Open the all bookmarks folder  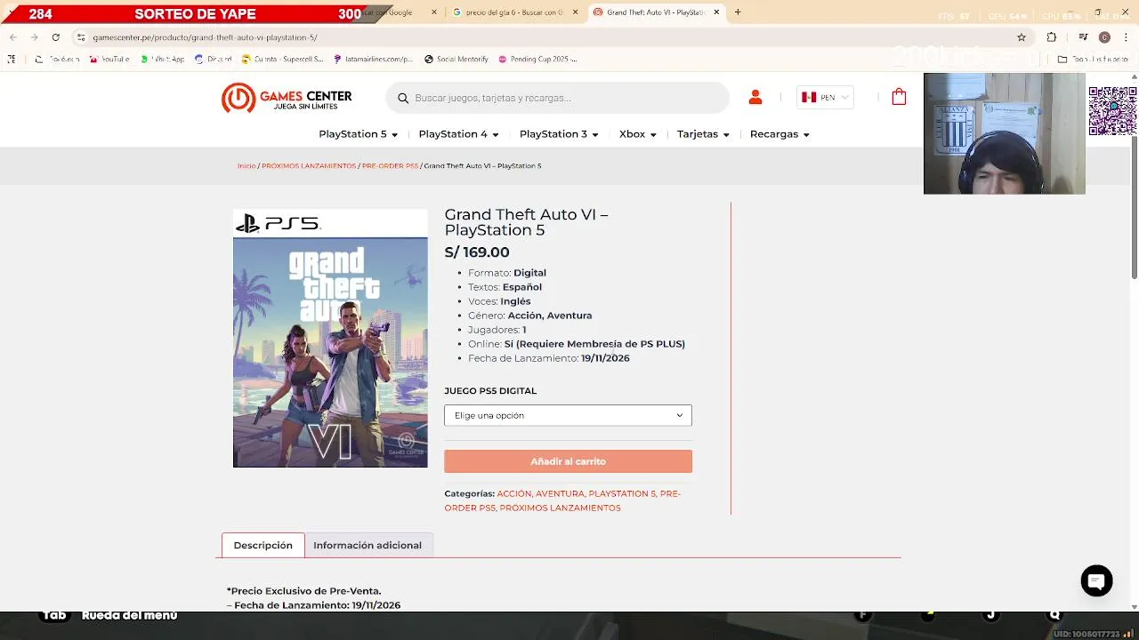[1093, 59]
